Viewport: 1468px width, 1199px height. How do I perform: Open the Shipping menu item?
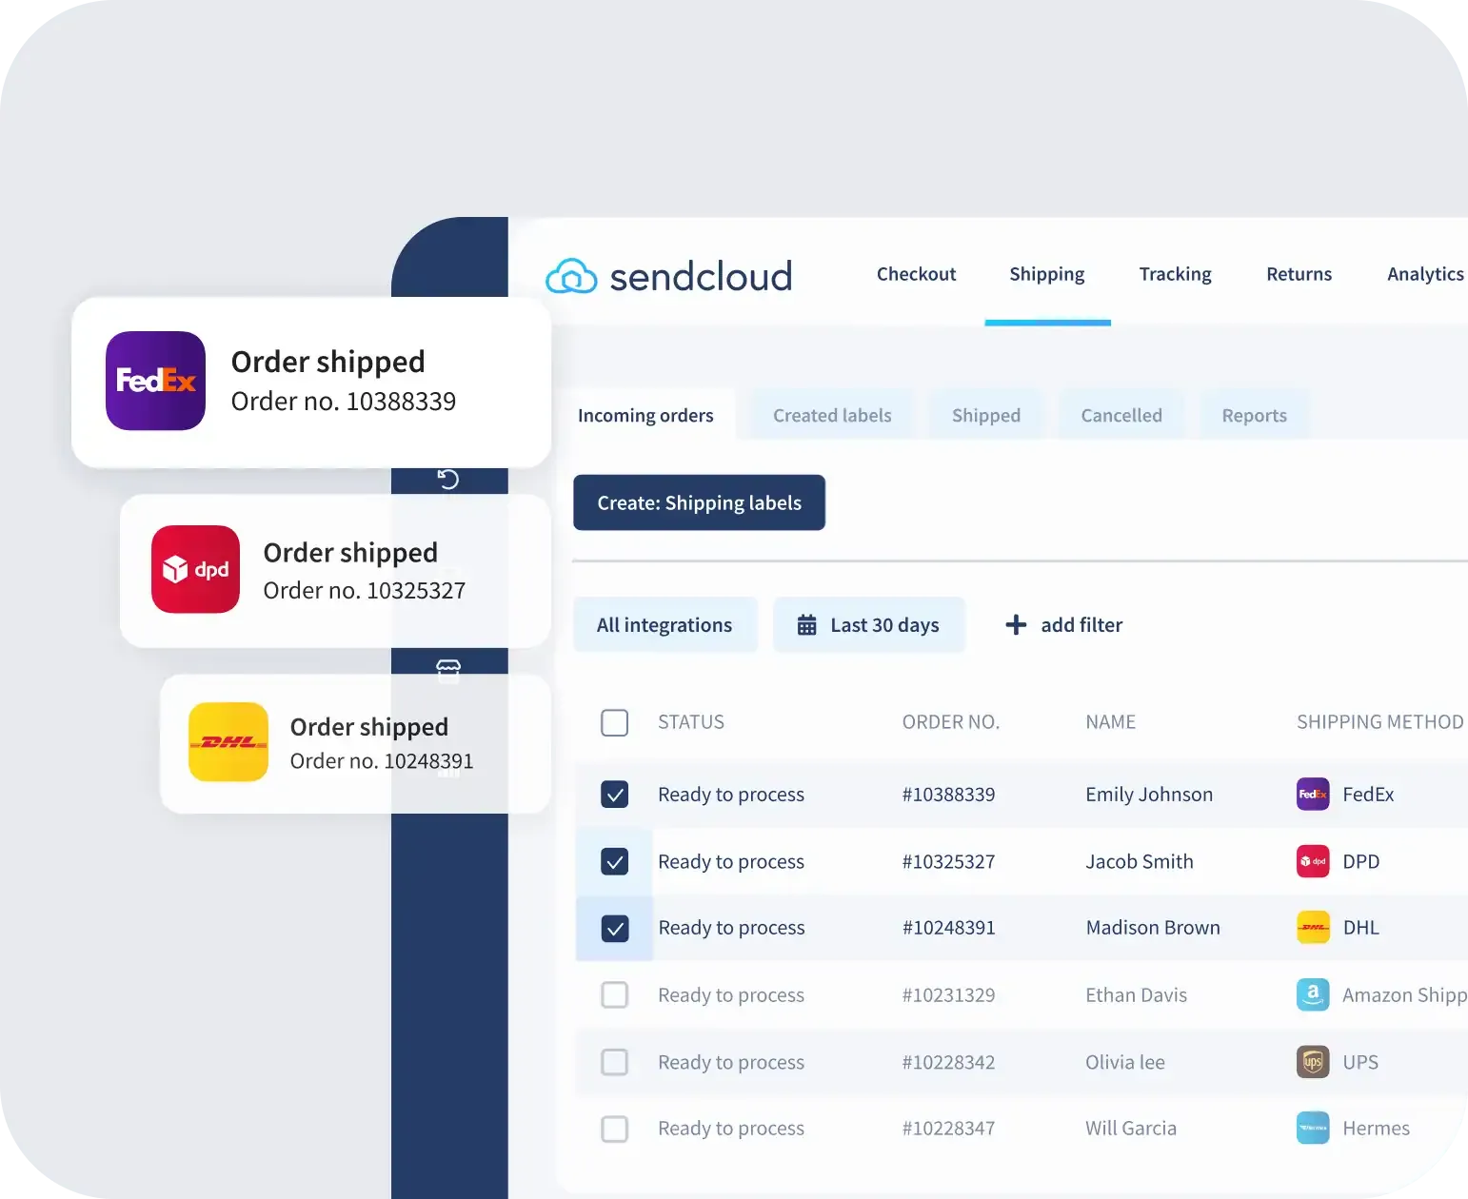(1047, 274)
